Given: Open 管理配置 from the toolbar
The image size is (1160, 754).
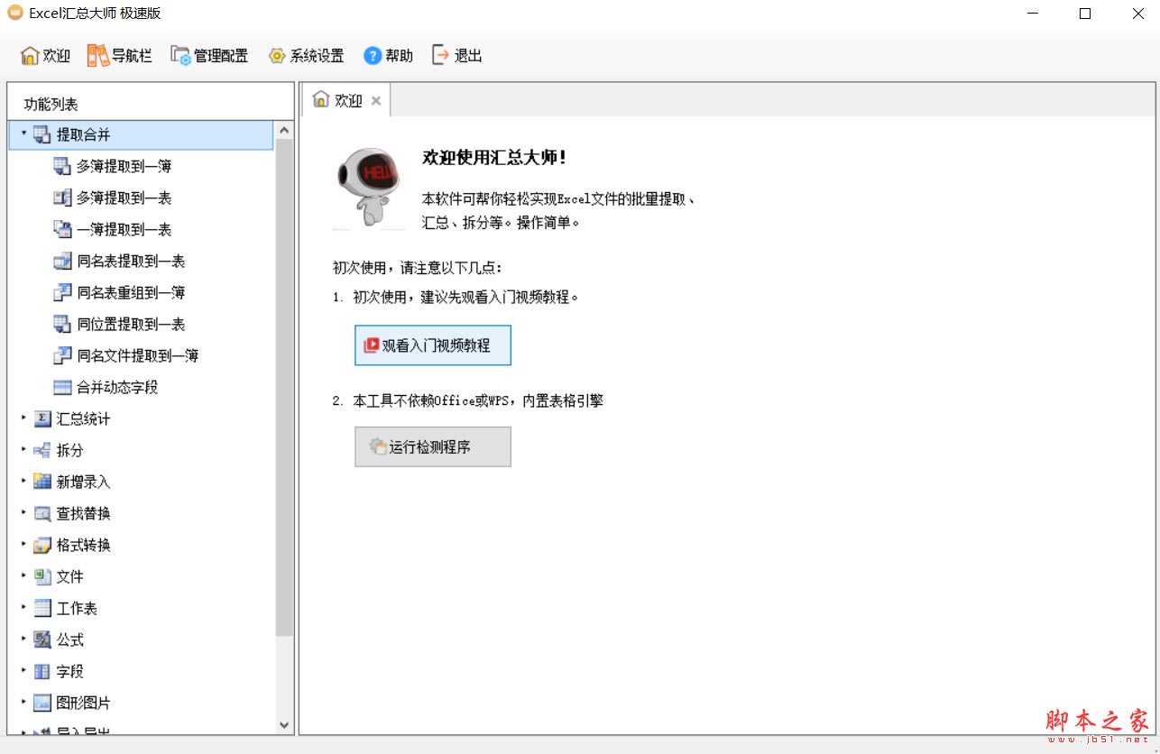Looking at the screenshot, I should [x=209, y=56].
